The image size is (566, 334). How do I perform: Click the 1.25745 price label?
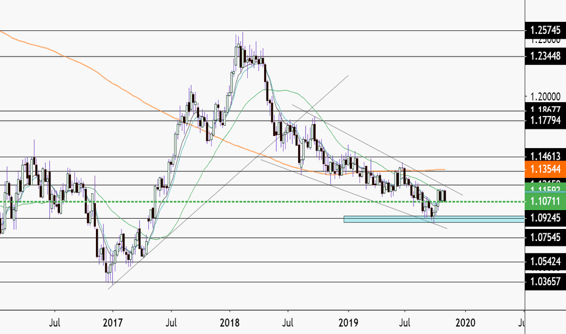545,31
